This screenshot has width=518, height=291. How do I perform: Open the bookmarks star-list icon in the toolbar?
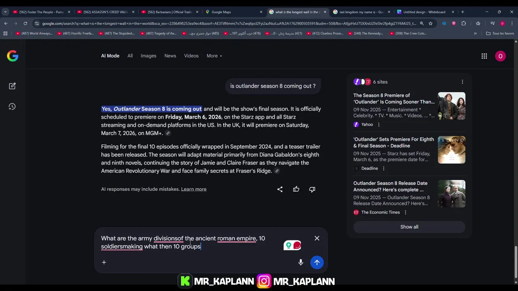[478, 23]
